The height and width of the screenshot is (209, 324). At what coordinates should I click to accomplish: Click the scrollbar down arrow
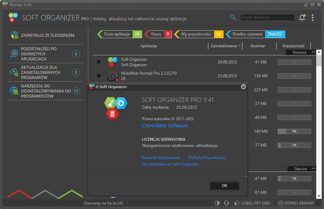tap(319, 196)
